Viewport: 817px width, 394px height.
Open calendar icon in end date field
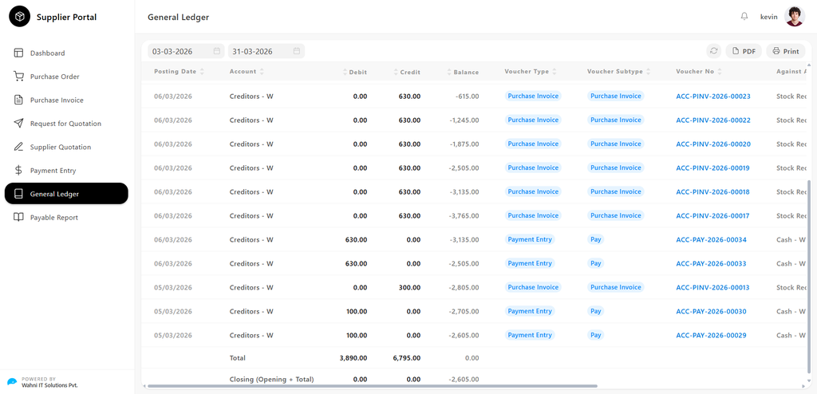tap(297, 51)
